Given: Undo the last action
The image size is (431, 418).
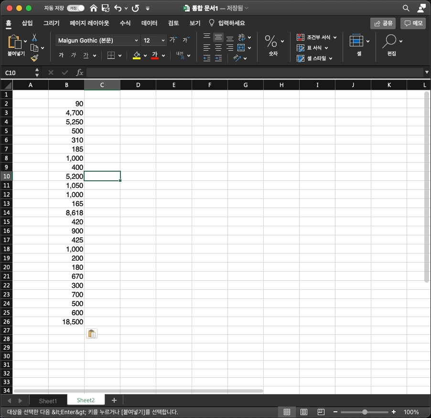Looking at the screenshot, I should (118, 8).
